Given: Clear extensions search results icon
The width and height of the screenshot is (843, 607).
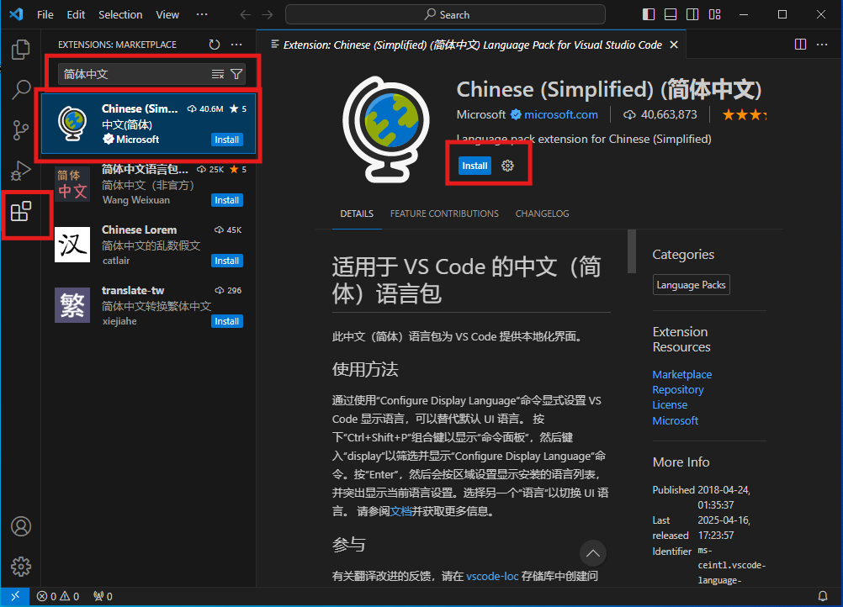Looking at the screenshot, I should tap(218, 74).
